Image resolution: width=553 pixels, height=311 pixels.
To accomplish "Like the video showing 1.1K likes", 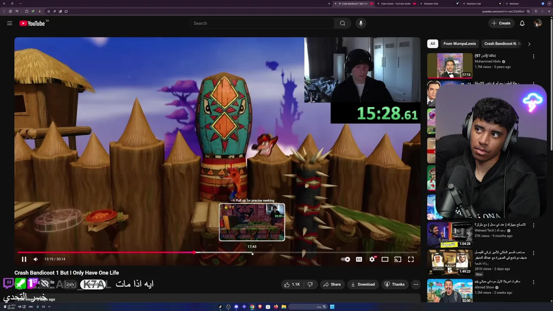I will (x=292, y=284).
